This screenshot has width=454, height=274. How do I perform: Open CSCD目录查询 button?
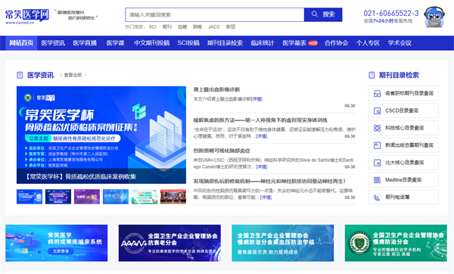403,111
